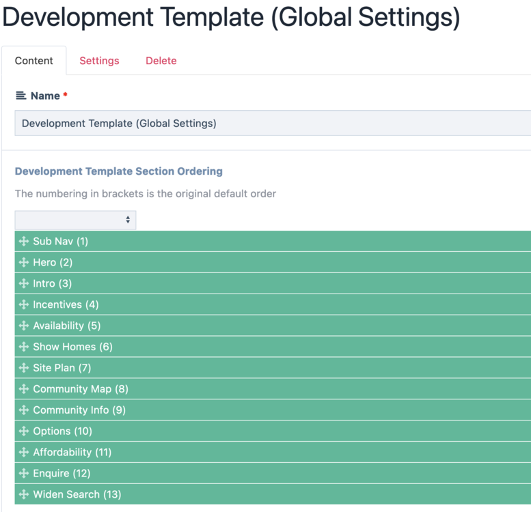Viewport: 531px width, 512px height.
Task: Click the move handle for Availability
Action: coord(24,326)
